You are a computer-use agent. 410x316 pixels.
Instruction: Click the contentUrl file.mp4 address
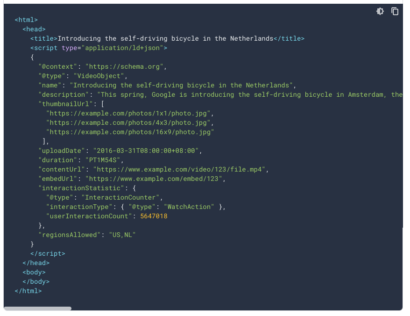(x=179, y=170)
